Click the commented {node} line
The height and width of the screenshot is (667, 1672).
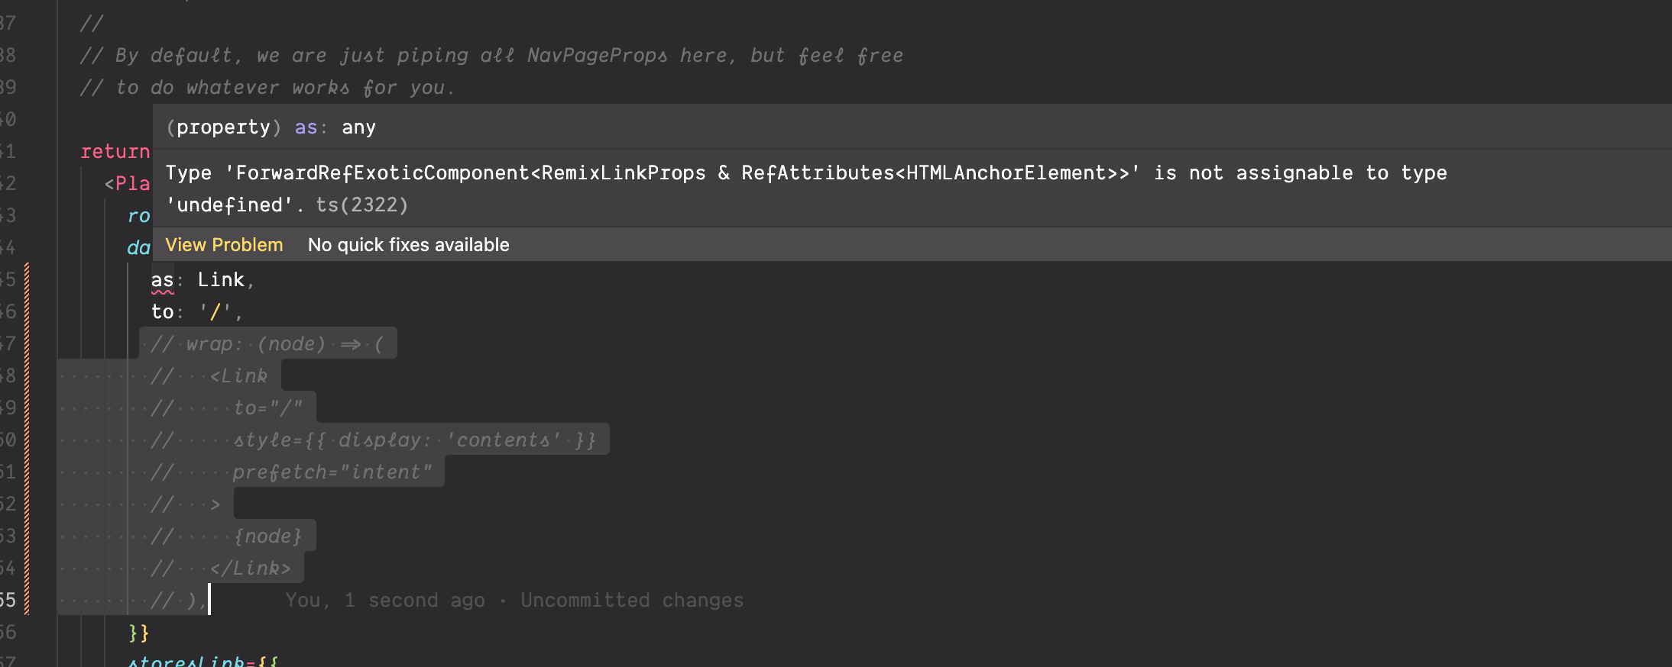click(x=267, y=536)
